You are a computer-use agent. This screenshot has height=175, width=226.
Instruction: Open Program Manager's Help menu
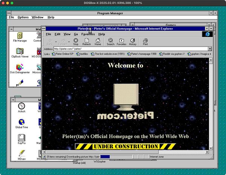(x=51, y=17)
